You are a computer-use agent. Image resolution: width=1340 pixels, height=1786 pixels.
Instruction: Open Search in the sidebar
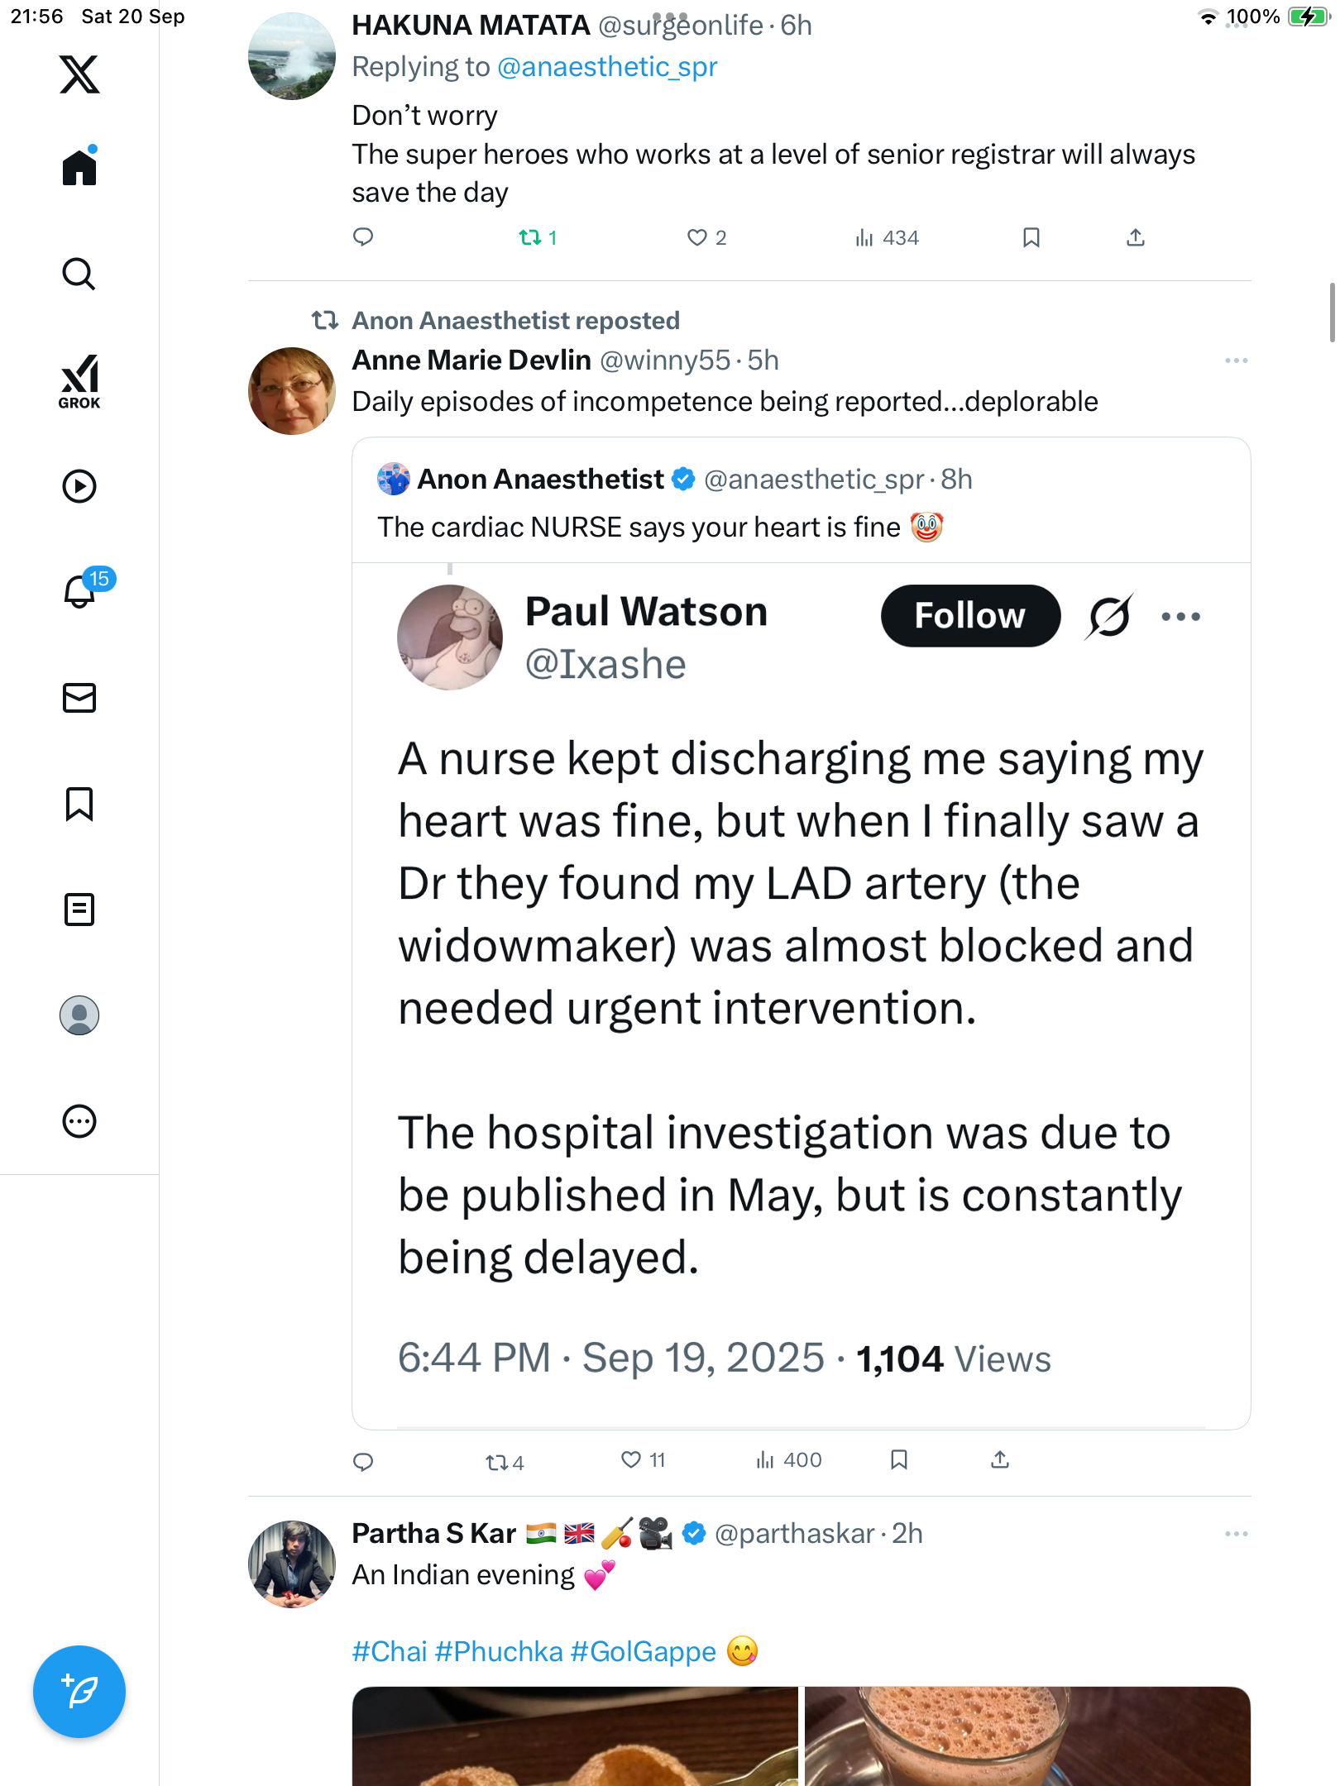point(79,274)
